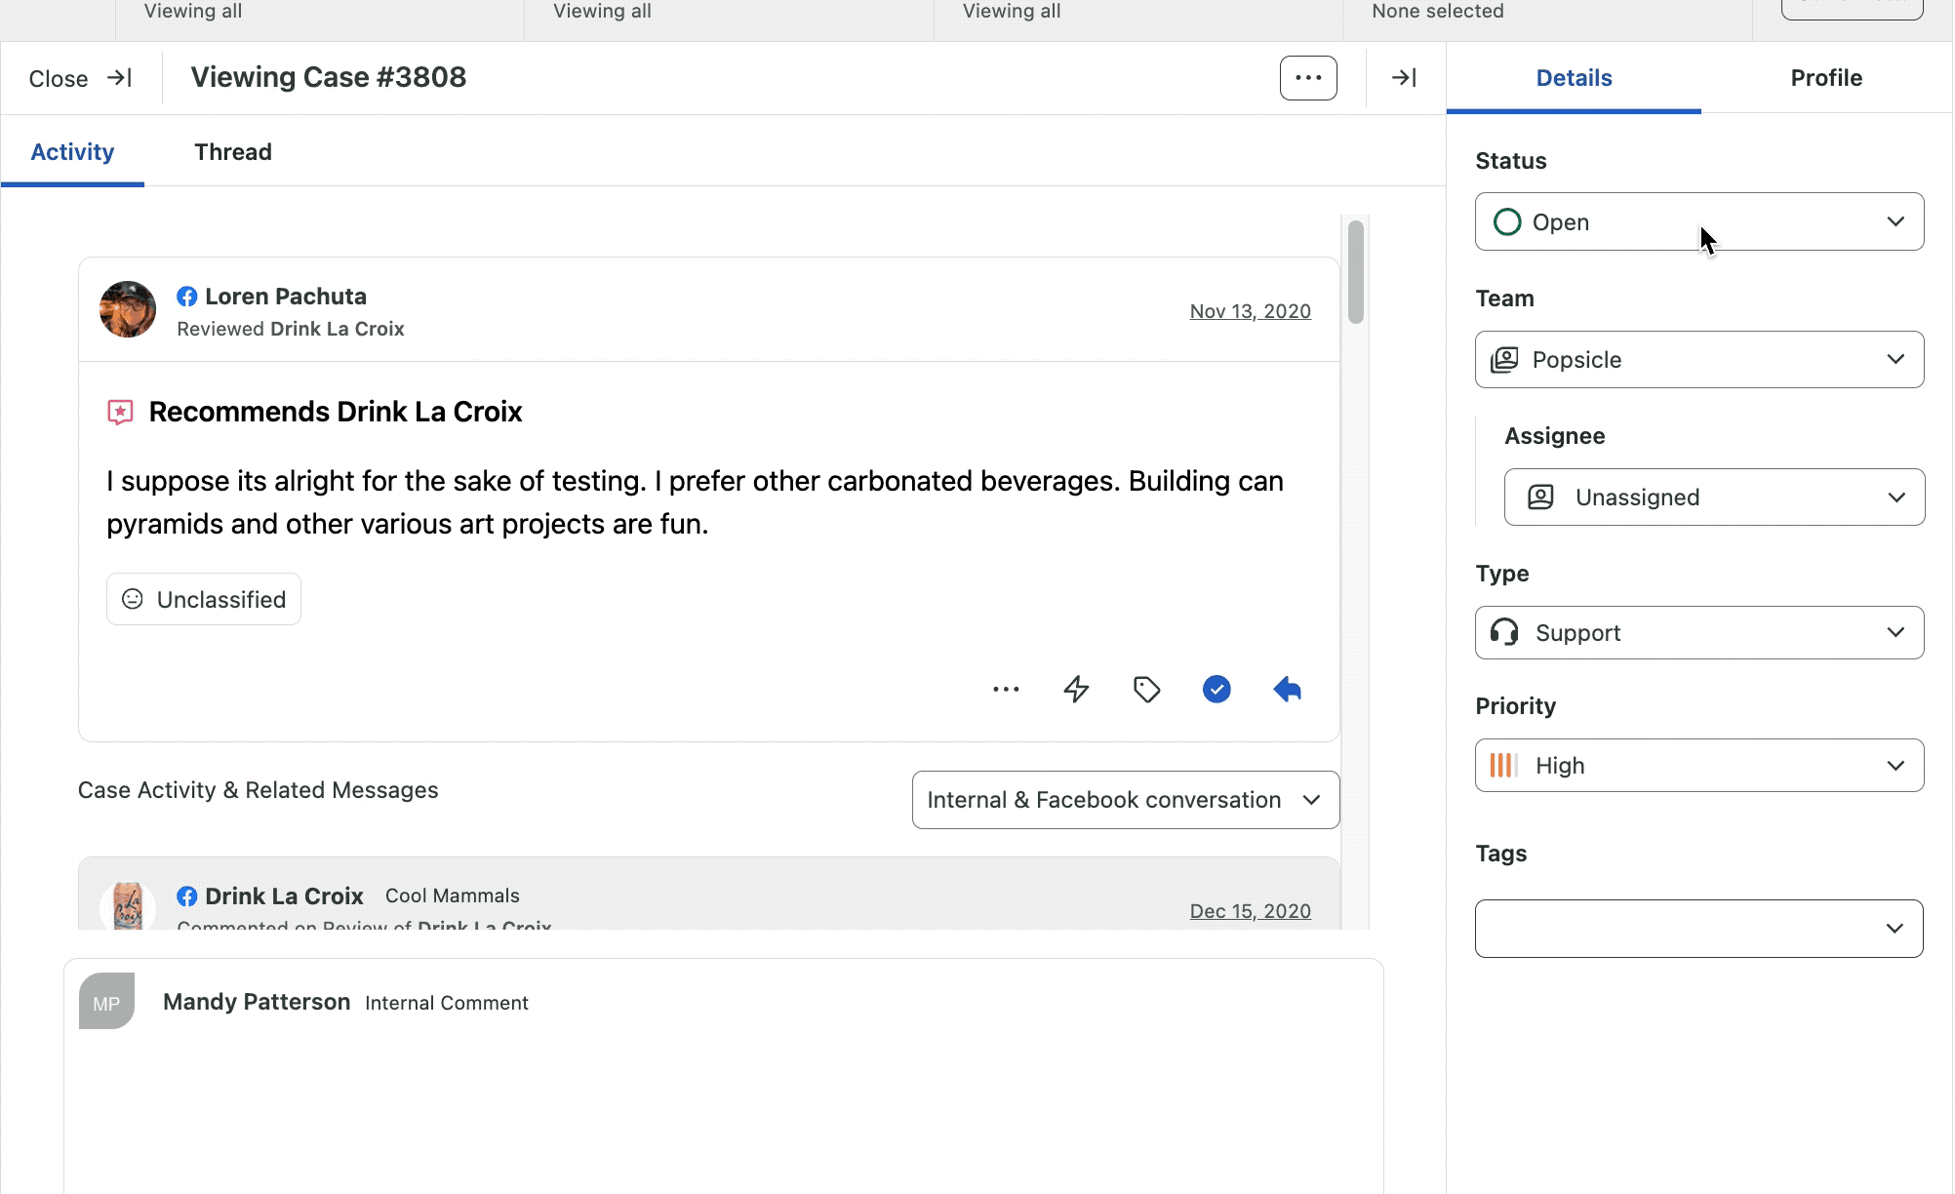Screen dimensions: 1955x1194
Task: Click the activity feed vertical scrollbar
Action: point(1355,271)
